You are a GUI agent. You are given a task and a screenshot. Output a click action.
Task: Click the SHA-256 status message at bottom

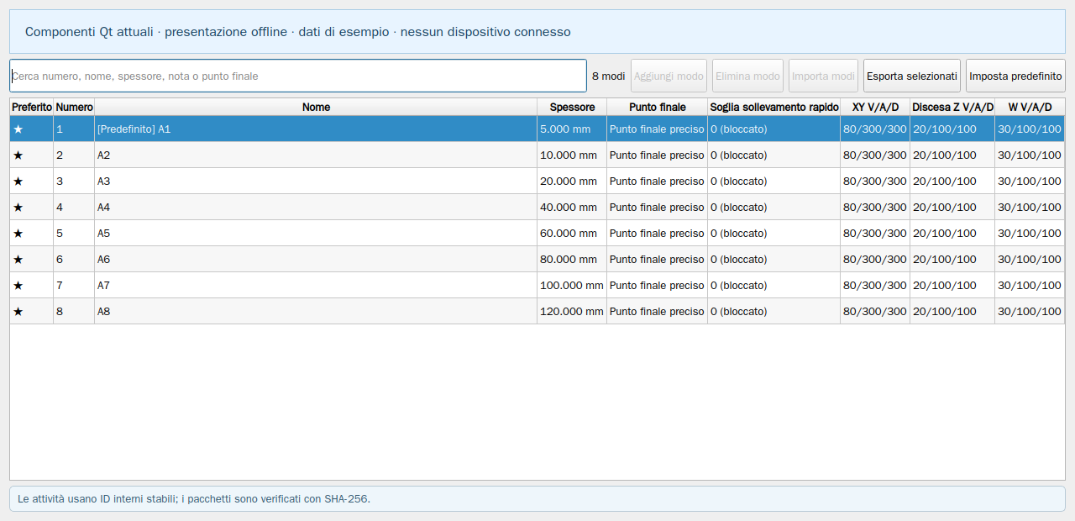point(194,498)
